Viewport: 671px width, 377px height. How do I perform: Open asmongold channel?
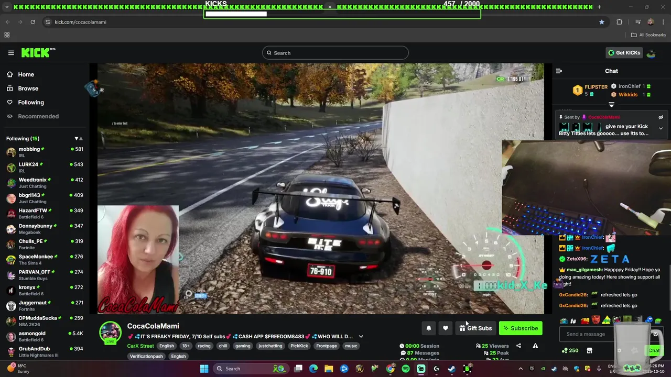45,336
